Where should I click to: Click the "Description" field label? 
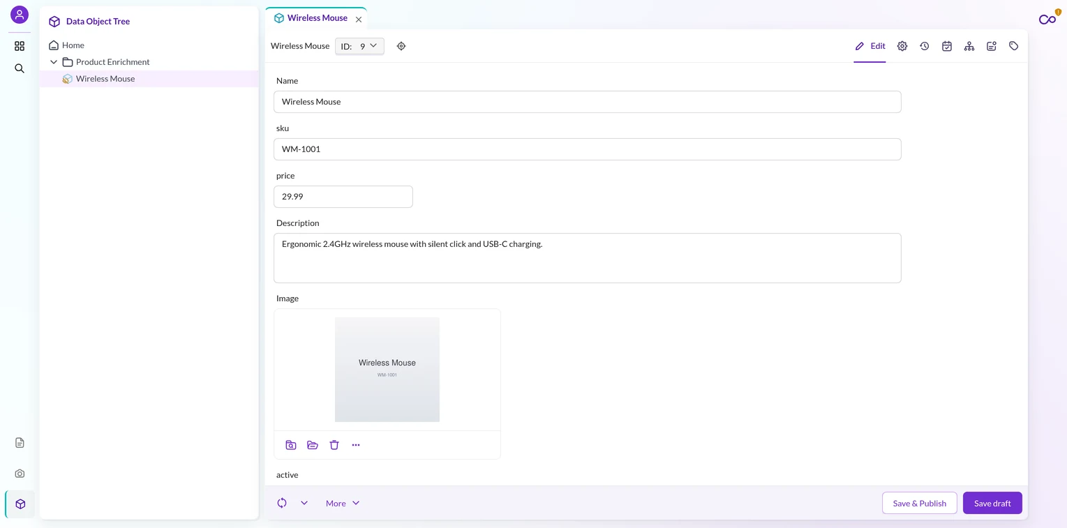click(x=298, y=223)
